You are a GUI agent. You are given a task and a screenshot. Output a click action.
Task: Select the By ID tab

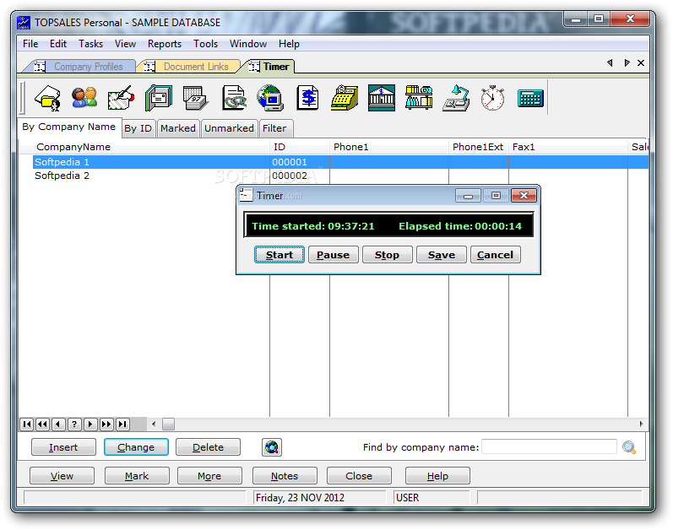pyautogui.click(x=138, y=128)
